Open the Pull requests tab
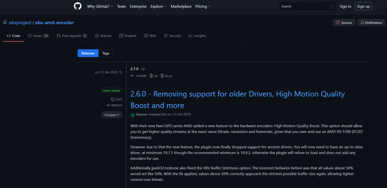 (x=72, y=36)
